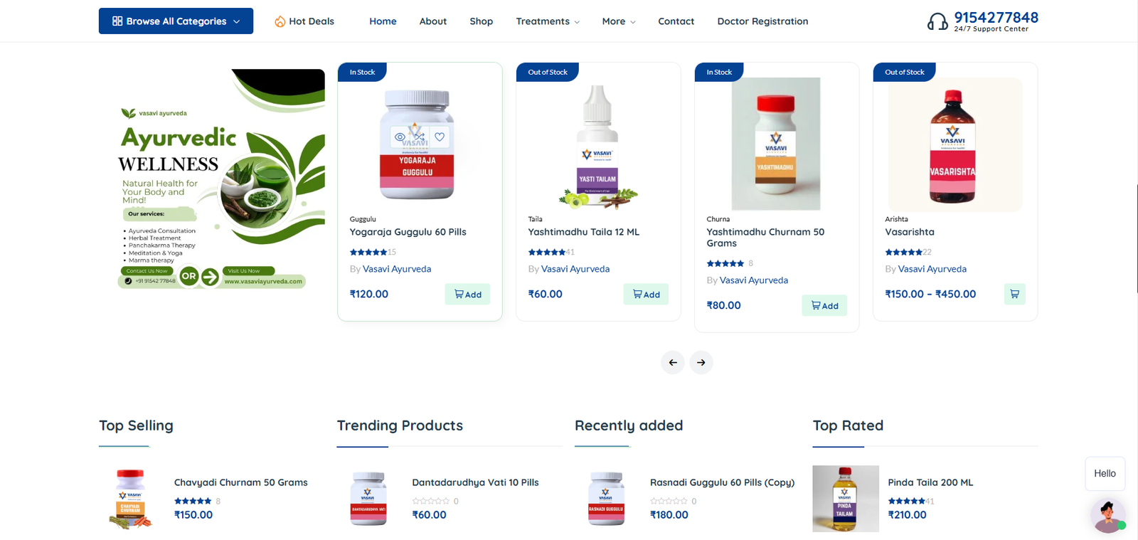Image resolution: width=1138 pixels, height=540 pixels.
Task: Open Chavyadi Churnam 50 Grams product link
Action: click(240, 482)
